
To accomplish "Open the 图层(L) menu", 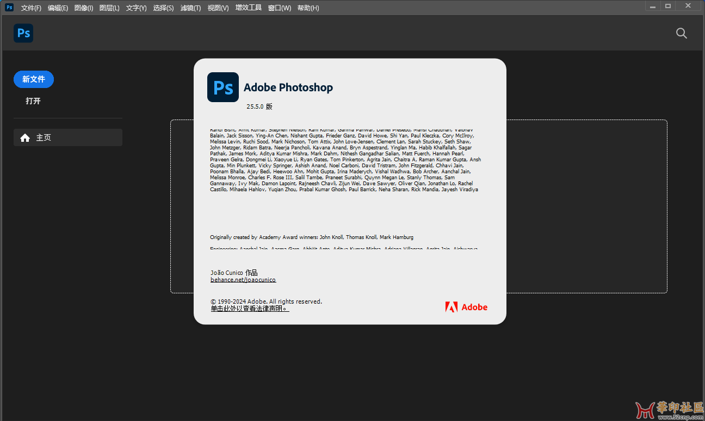I will pos(109,8).
